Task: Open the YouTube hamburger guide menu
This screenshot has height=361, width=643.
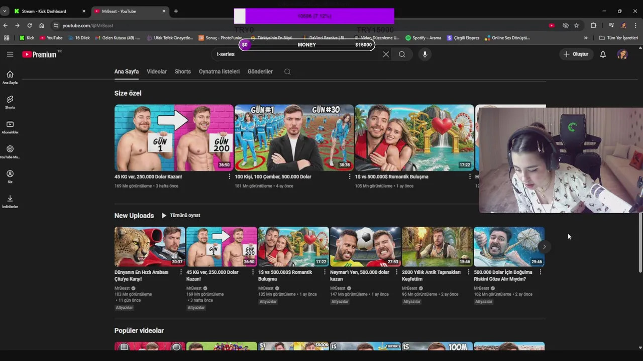Action: tap(10, 54)
